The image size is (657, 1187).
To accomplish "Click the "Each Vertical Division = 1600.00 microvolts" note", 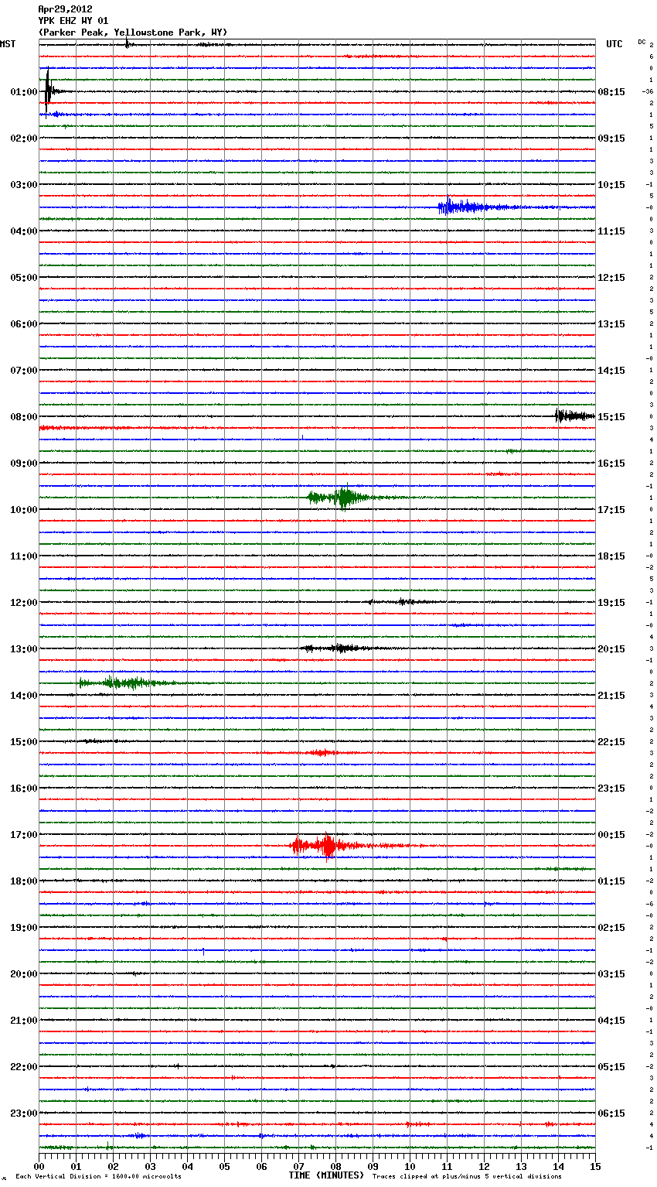I will pyautogui.click(x=98, y=1177).
